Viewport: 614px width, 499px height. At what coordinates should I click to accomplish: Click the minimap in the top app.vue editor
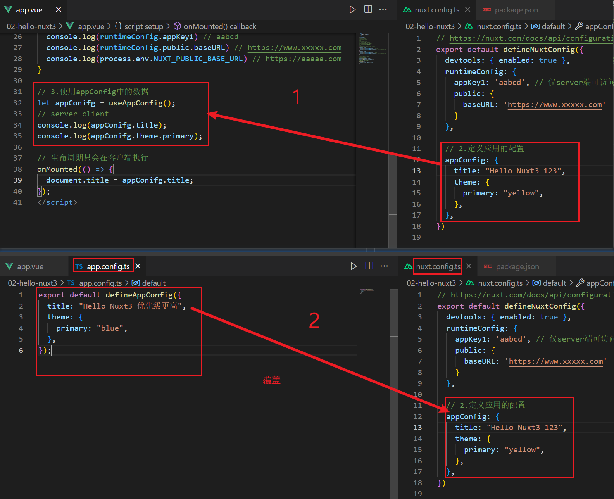point(372,48)
